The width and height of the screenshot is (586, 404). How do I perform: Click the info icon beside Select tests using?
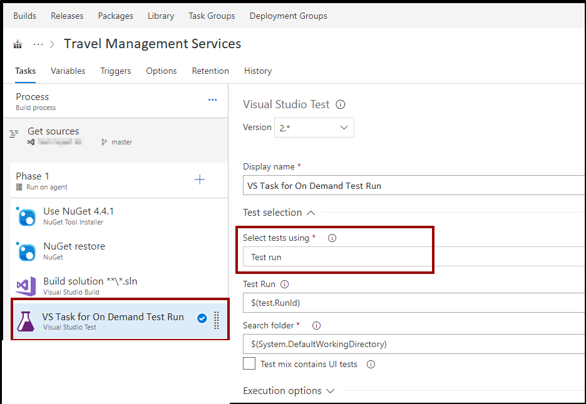(x=332, y=238)
